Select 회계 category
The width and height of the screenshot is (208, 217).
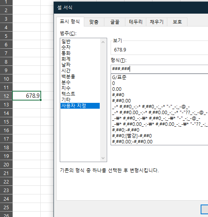click(80, 59)
